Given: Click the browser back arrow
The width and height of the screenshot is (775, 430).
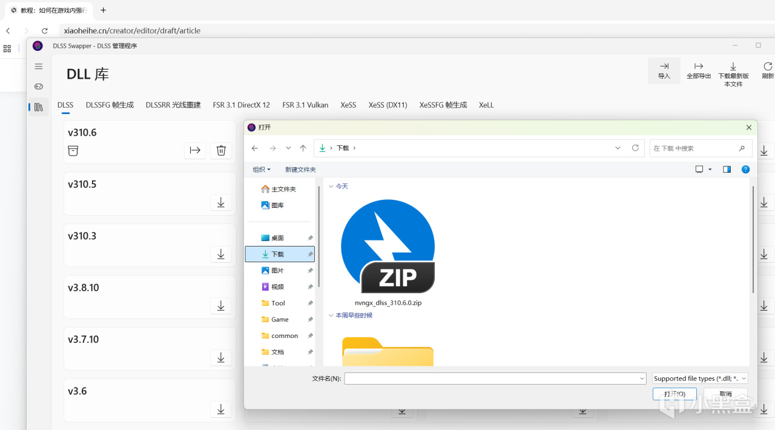Looking at the screenshot, I should pos(8,31).
